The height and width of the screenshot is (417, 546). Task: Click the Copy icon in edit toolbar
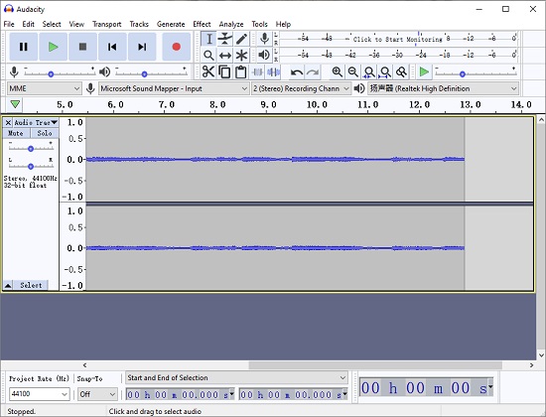224,72
